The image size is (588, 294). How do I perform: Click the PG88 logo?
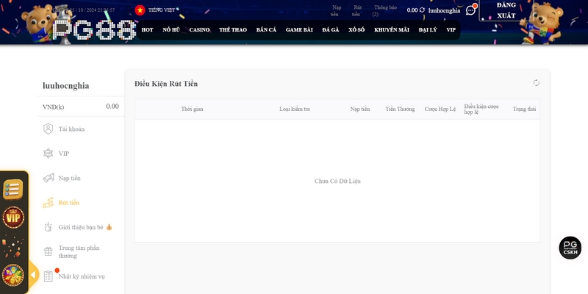pos(94,29)
